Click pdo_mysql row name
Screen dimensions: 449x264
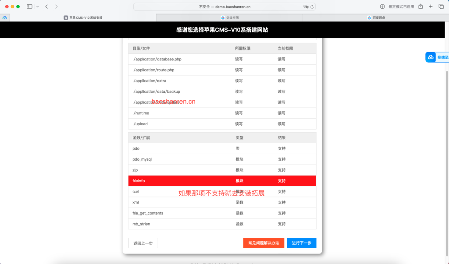click(x=142, y=159)
